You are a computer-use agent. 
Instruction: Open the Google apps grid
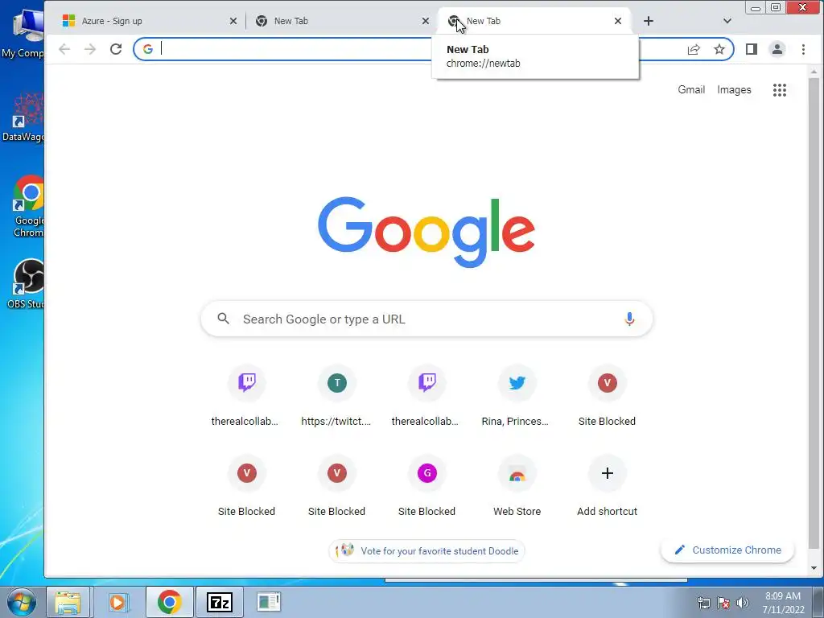click(x=779, y=90)
